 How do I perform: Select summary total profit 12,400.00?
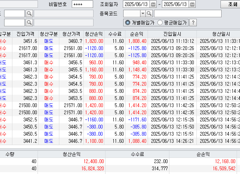pyautogui.click(x=72, y=161)
